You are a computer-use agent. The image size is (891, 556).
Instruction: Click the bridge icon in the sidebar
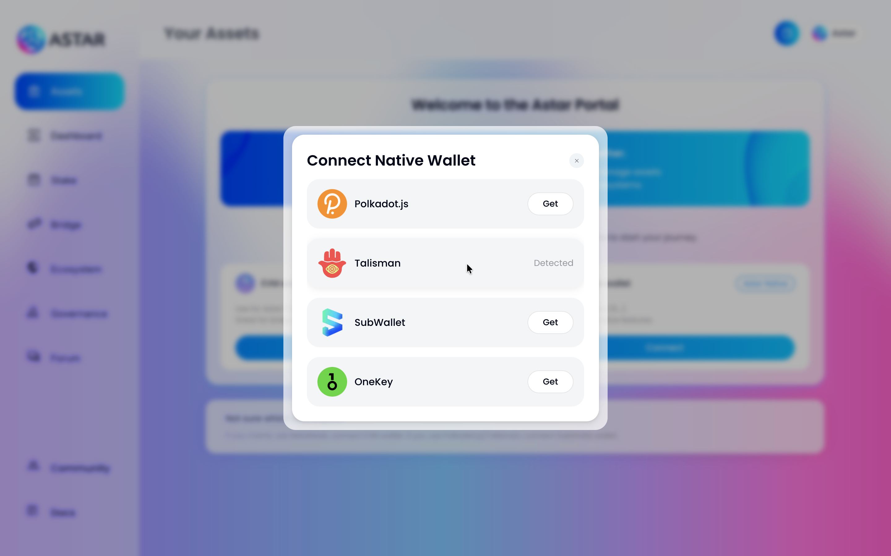point(34,224)
